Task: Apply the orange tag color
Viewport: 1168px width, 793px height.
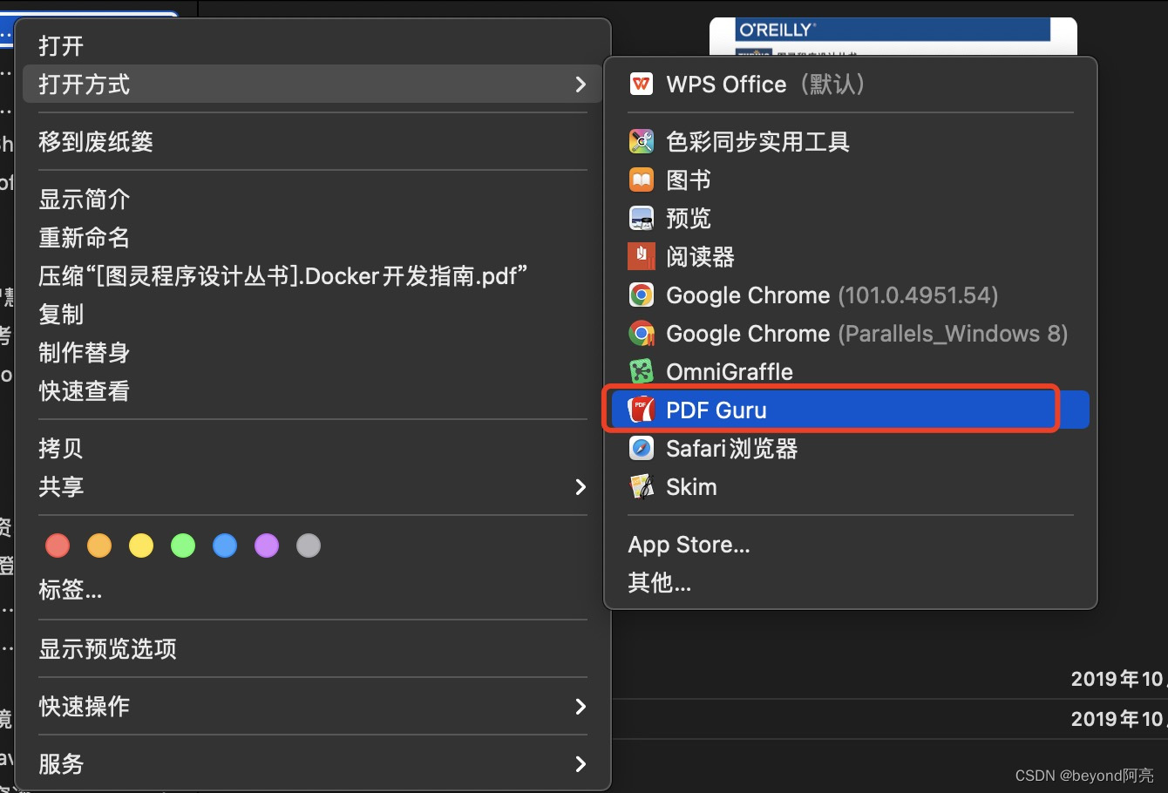Action: [x=99, y=546]
